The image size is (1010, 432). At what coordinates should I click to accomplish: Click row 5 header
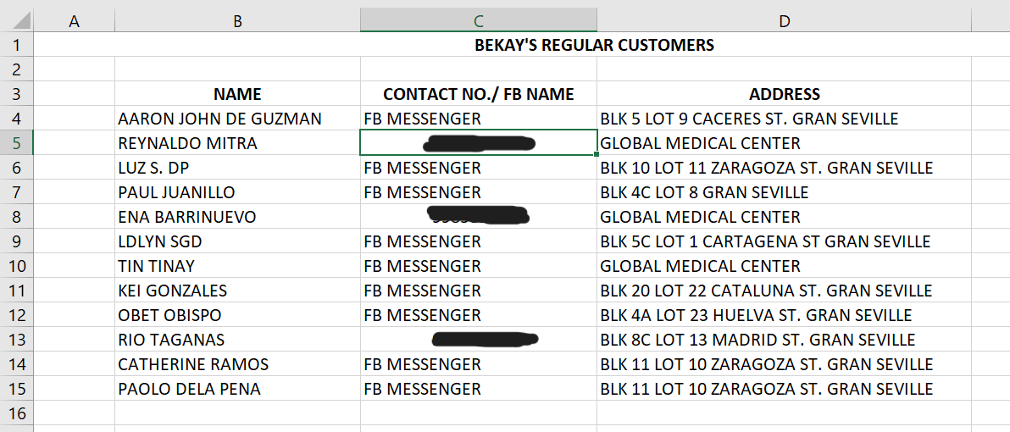click(17, 143)
